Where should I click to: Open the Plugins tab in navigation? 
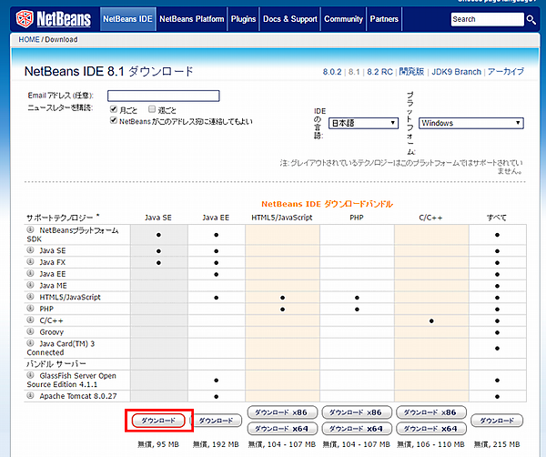tap(243, 18)
